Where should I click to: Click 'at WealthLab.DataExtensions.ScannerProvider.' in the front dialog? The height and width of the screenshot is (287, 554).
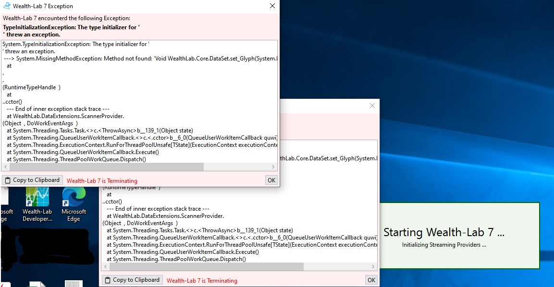pos(65,116)
